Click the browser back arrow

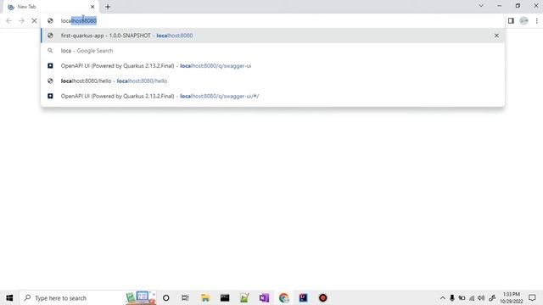coord(8,20)
